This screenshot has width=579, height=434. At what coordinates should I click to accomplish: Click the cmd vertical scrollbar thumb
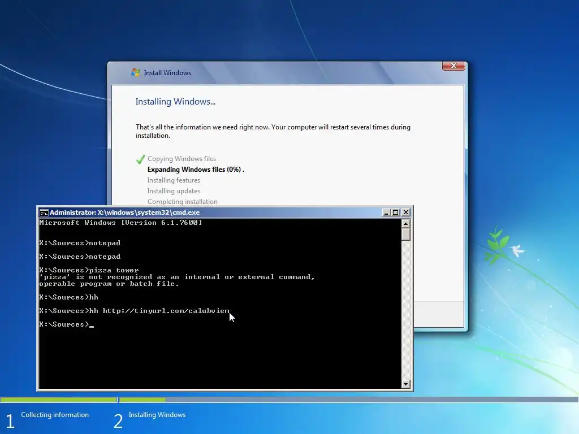click(405, 235)
